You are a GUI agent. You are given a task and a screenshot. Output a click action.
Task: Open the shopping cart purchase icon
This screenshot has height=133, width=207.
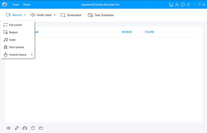pos(171,5)
